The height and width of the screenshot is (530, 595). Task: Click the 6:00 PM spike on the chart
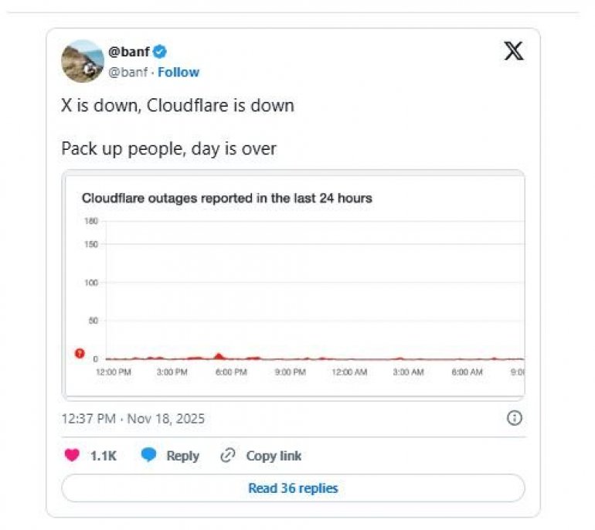(x=219, y=355)
